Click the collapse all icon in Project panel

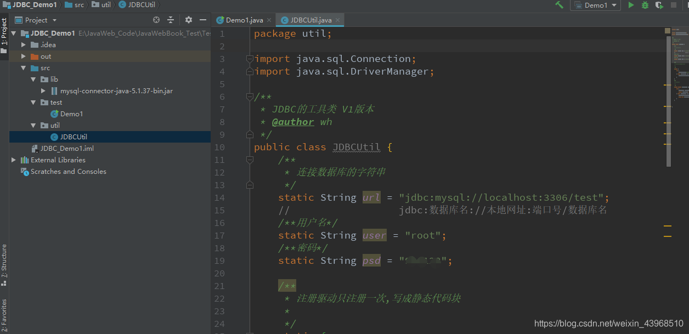171,20
